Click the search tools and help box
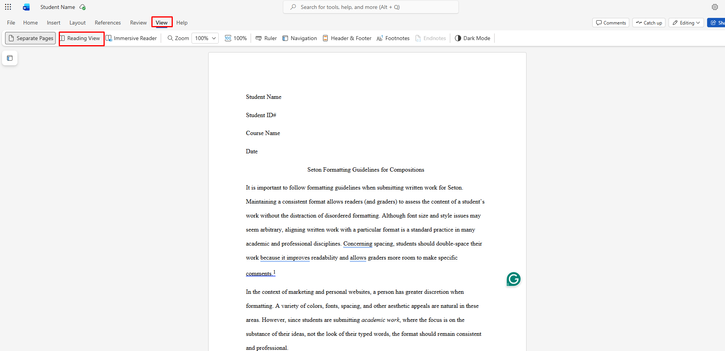 370,7
